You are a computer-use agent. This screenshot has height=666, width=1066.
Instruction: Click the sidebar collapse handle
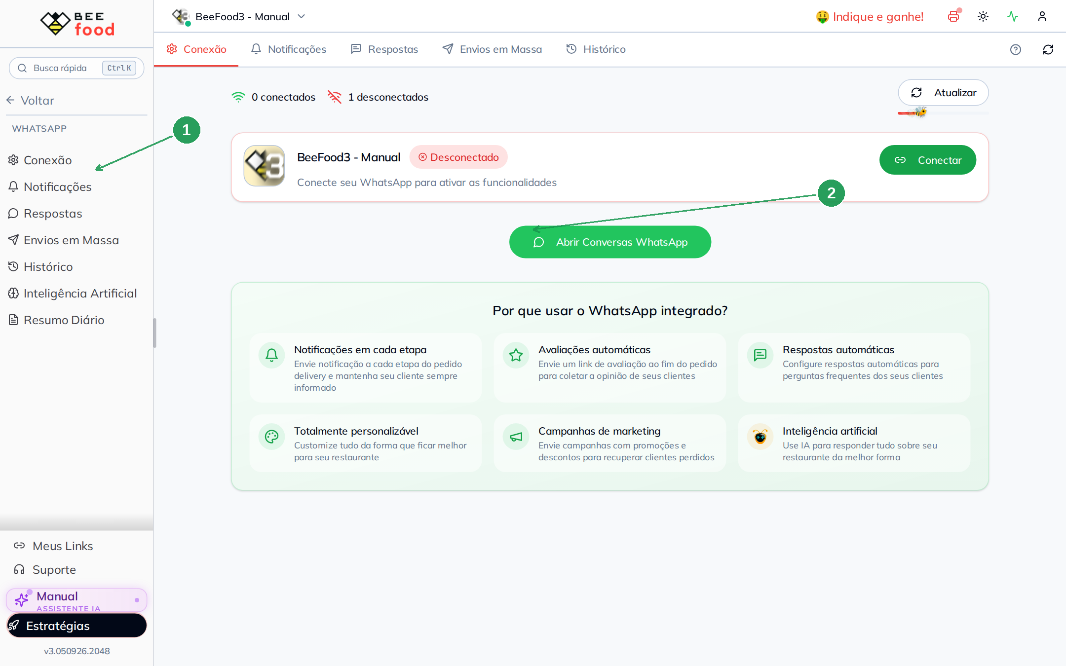point(154,333)
